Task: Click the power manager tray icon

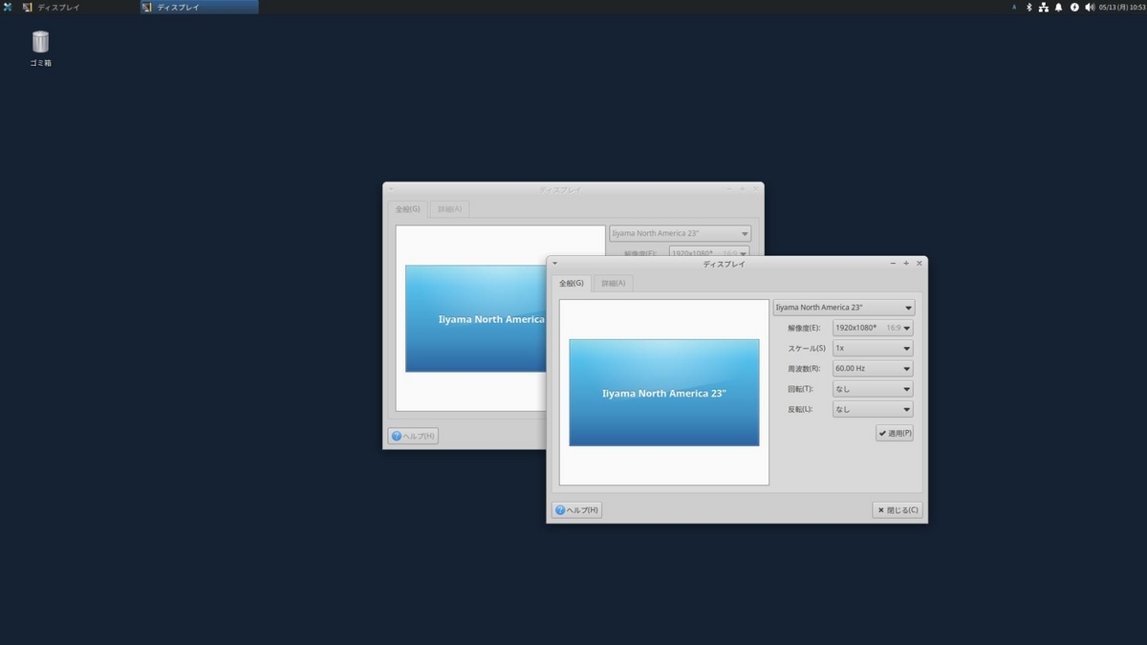Action: click(x=1074, y=7)
